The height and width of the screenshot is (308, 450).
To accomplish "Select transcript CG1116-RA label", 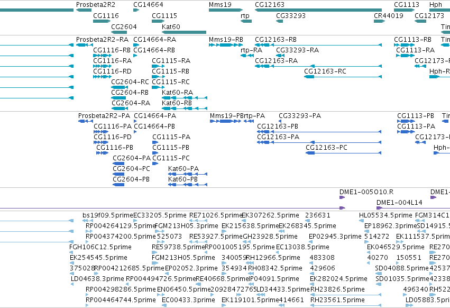I will pyautogui.click(x=112, y=61).
